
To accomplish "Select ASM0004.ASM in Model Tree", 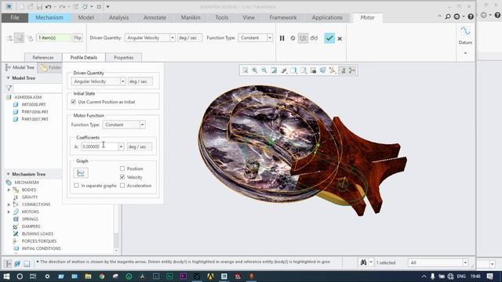I will pyautogui.click(x=28, y=97).
